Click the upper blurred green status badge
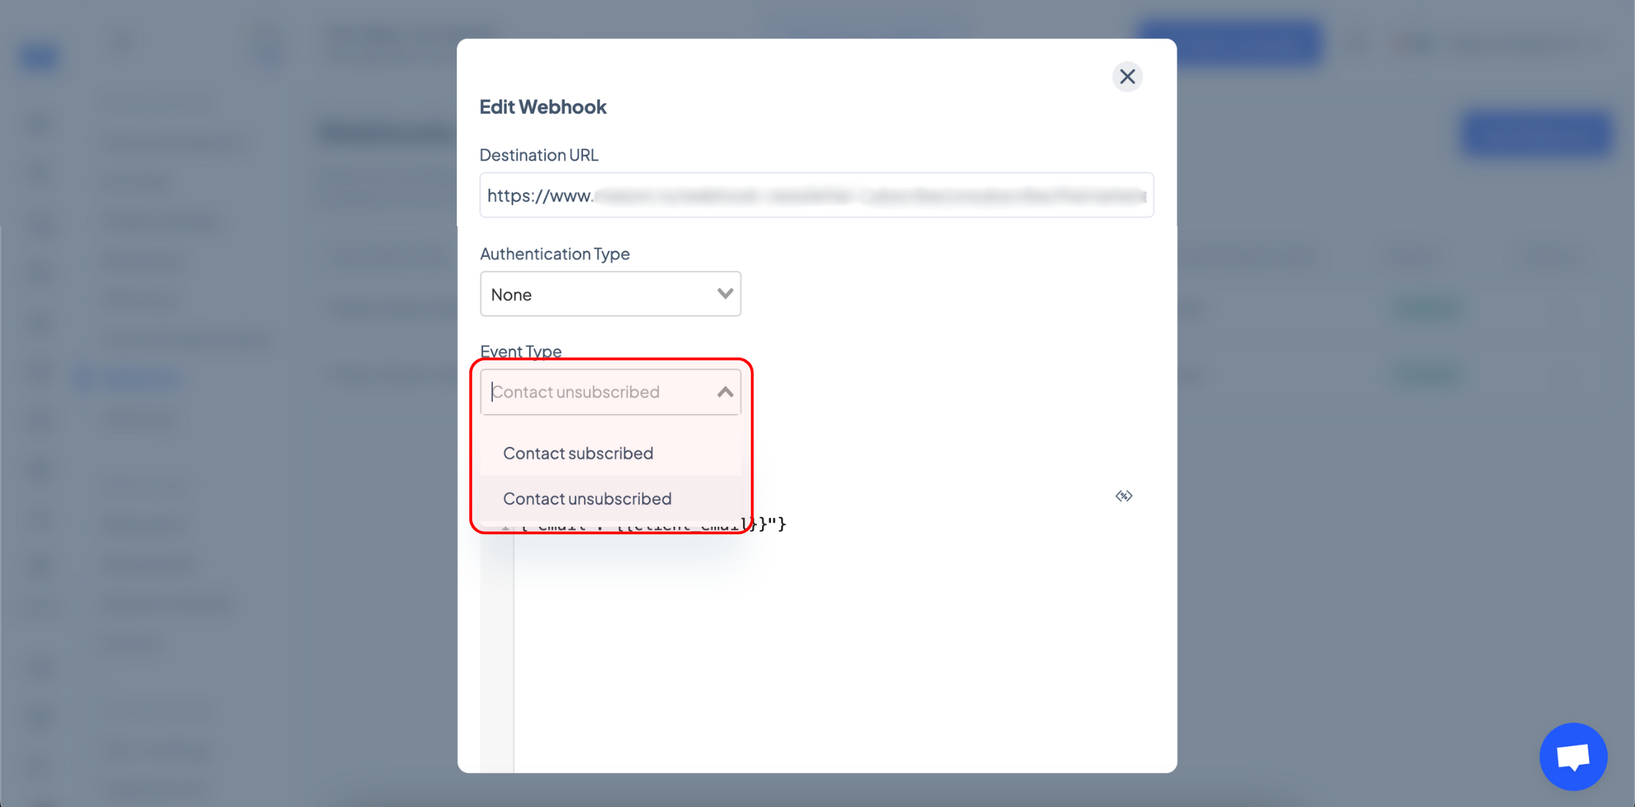1635x807 pixels. pyautogui.click(x=1427, y=309)
